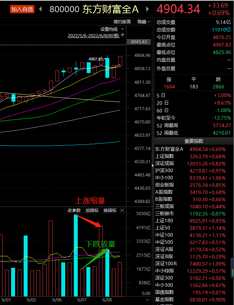This screenshot has width=234, height=305.
Task: Click the 改参数 button in volume panel
Action: pyautogui.click(x=74, y=210)
